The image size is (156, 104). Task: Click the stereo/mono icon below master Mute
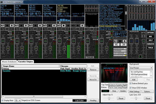(143, 36)
